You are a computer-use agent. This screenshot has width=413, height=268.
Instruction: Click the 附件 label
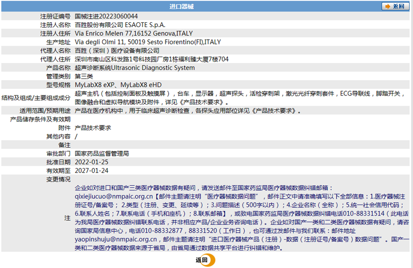click(65, 127)
